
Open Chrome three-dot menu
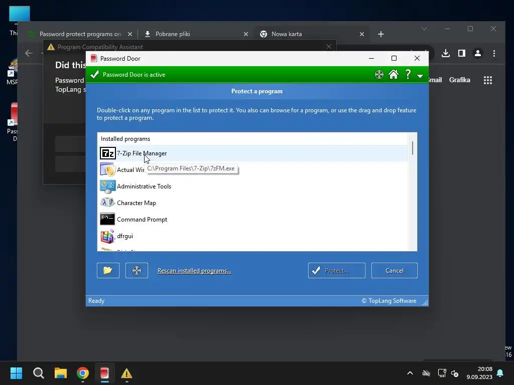click(494, 53)
